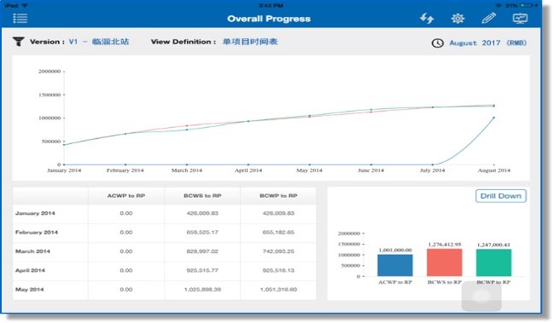Tap the red BCWS to RP bar

[445, 262]
